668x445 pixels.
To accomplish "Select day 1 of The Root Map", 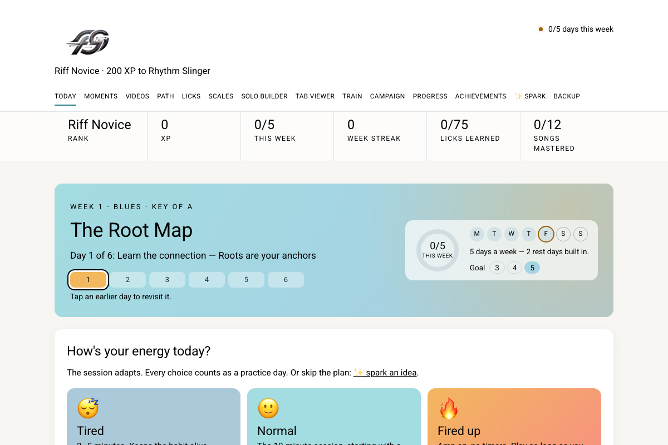I will click(x=88, y=280).
